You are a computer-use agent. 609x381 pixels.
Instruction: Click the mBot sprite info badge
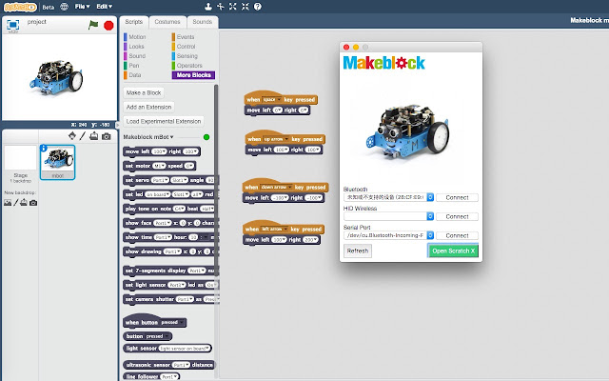point(43,149)
